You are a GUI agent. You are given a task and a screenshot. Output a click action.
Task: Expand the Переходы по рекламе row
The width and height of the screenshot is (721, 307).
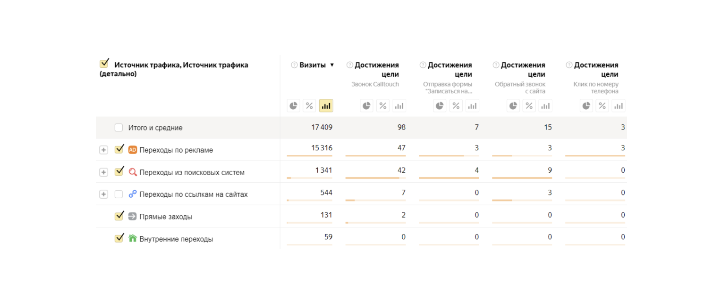pyautogui.click(x=103, y=150)
